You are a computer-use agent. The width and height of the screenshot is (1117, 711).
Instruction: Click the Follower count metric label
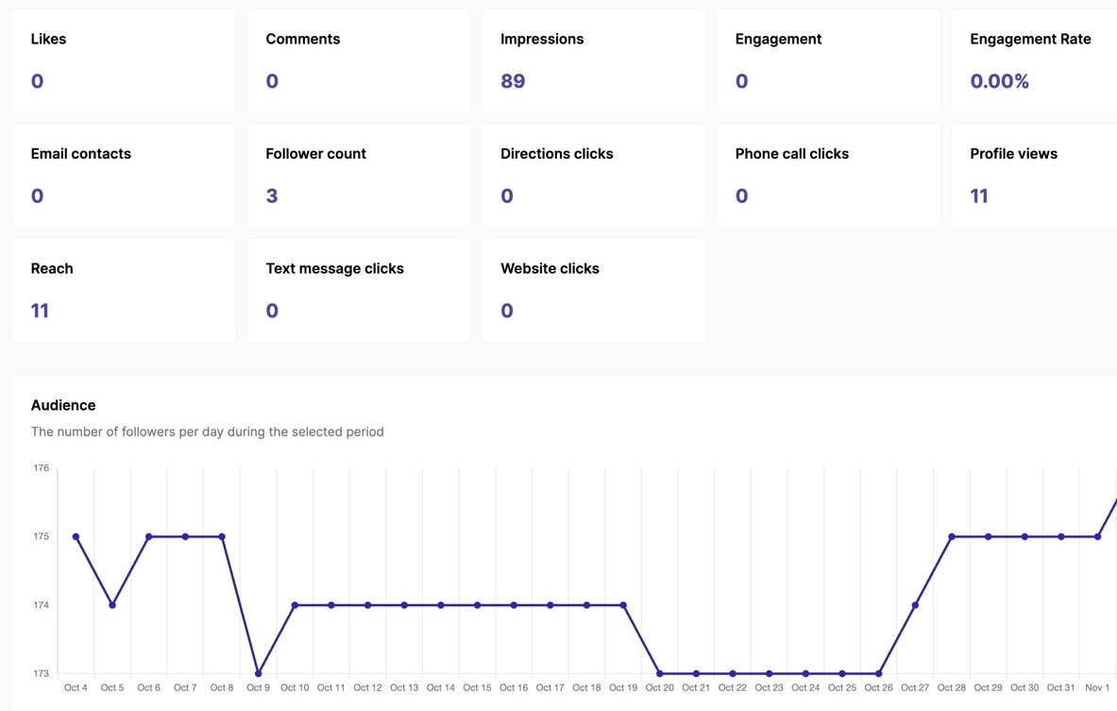click(x=315, y=154)
